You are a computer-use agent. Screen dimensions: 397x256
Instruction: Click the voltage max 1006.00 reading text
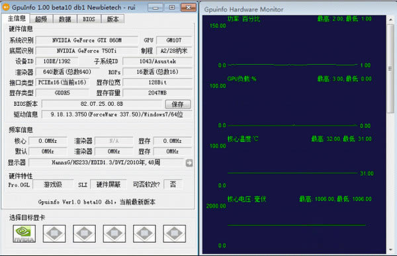335,199
